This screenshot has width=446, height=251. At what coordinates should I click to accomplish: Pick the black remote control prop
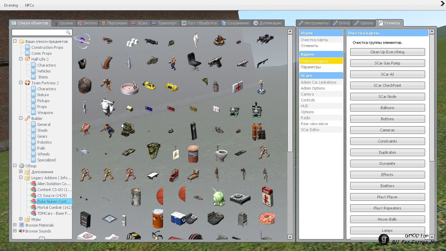240,153
